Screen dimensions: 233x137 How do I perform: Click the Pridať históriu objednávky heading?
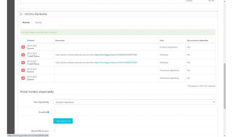coord(37,92)
